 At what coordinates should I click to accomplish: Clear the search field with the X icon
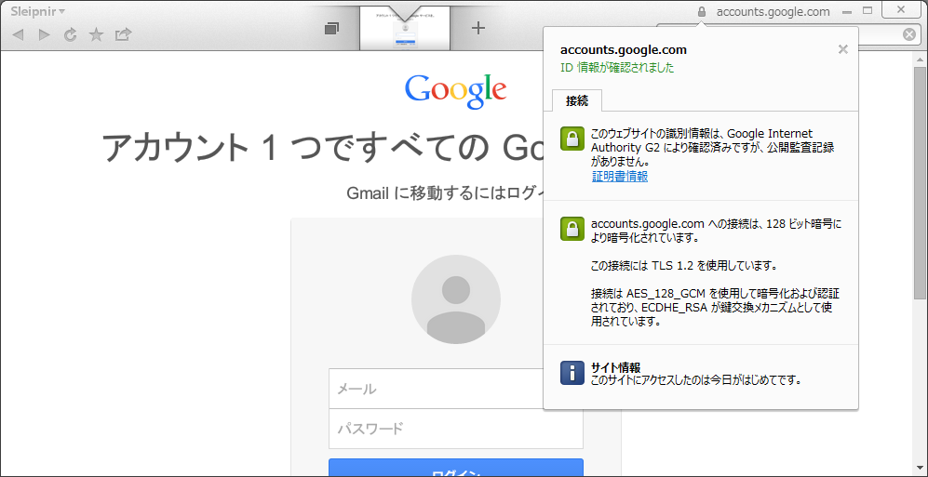pos(909,35)
